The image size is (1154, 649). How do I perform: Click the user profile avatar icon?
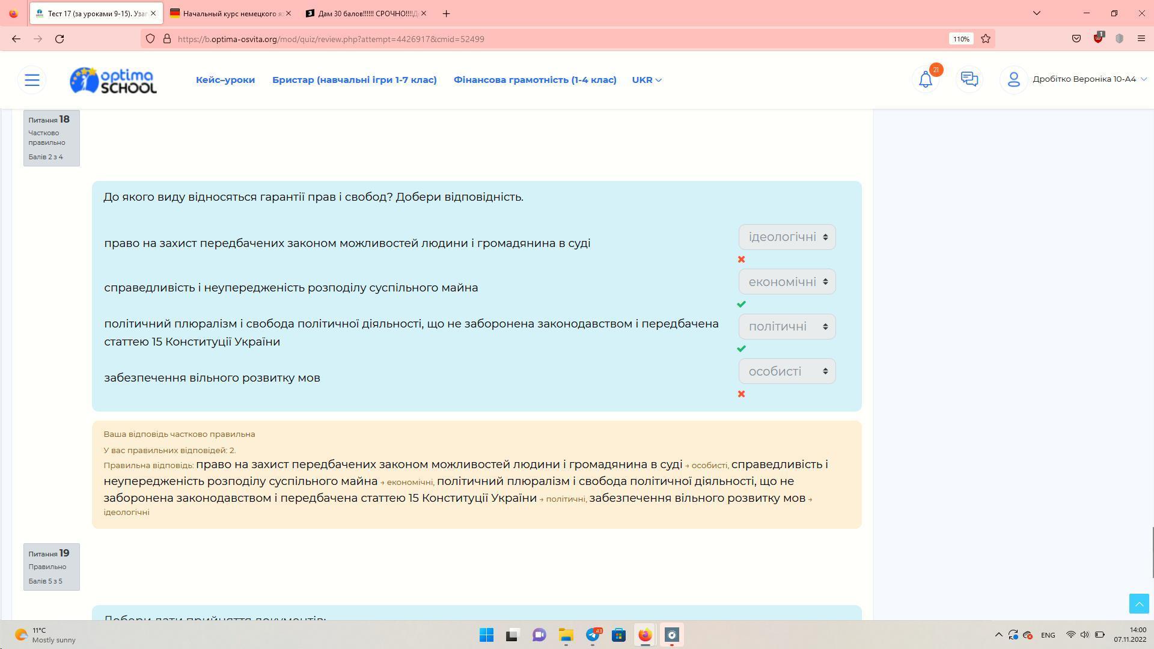pos(1013,79)
